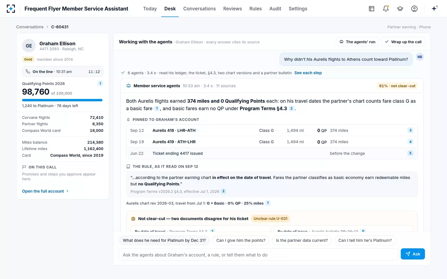Open the Rules tab
The height and width of the screenshot is (279, 447).
[255, 9]
